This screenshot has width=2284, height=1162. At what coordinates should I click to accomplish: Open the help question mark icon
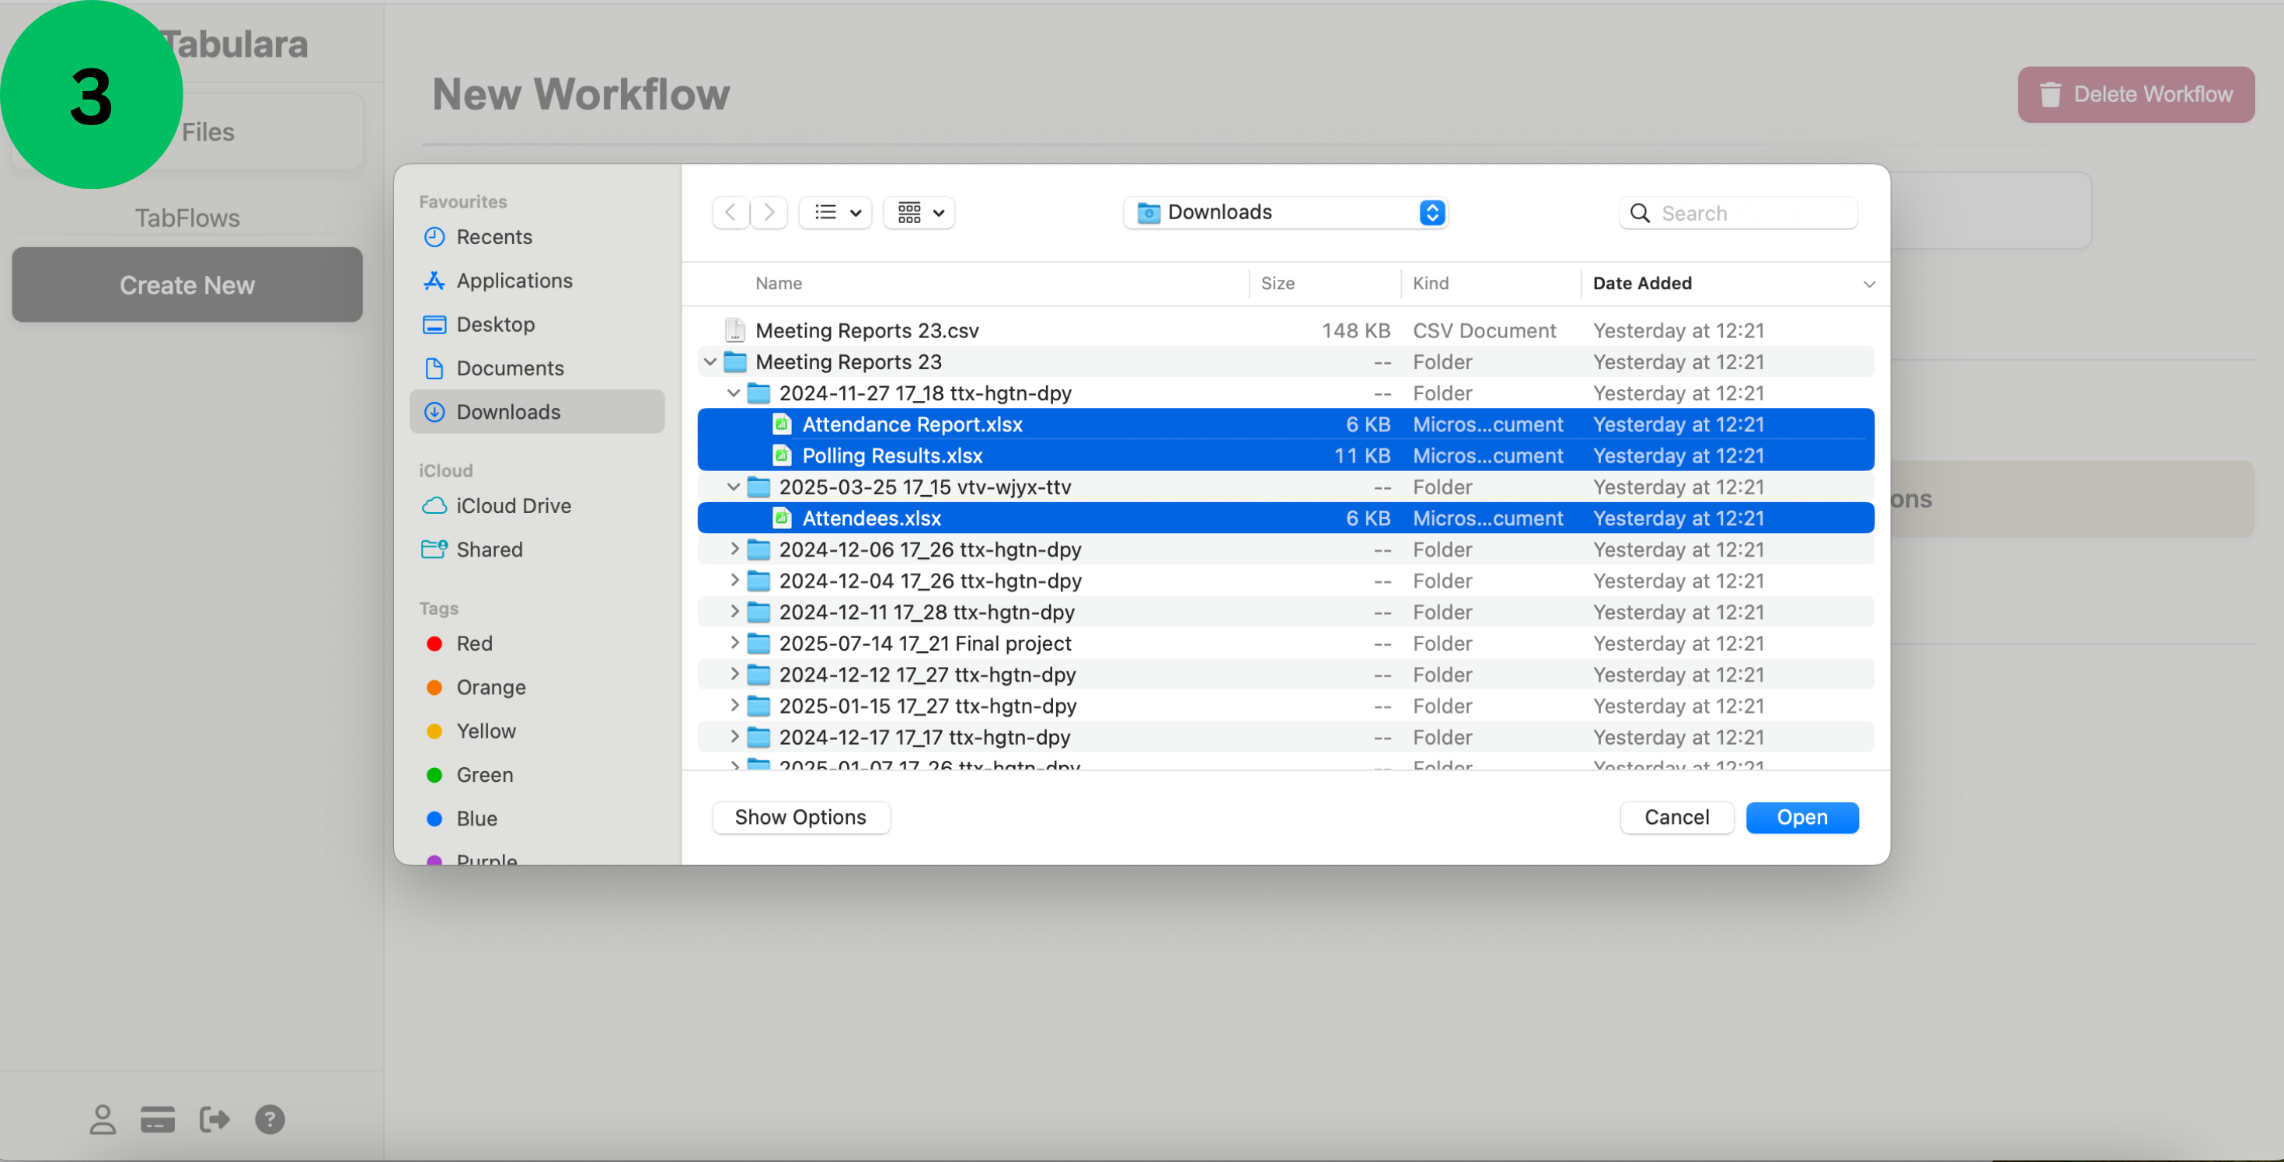270,1119
